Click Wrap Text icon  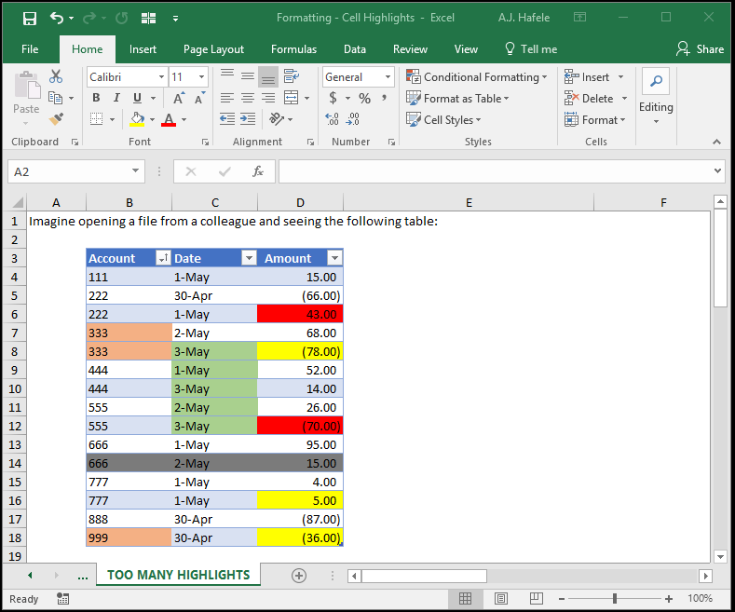point(292,75)
